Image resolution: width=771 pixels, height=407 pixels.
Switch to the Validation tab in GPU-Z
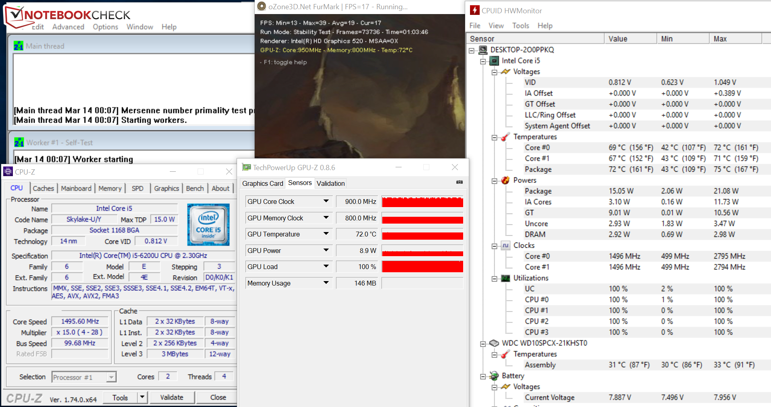(331, 183)
